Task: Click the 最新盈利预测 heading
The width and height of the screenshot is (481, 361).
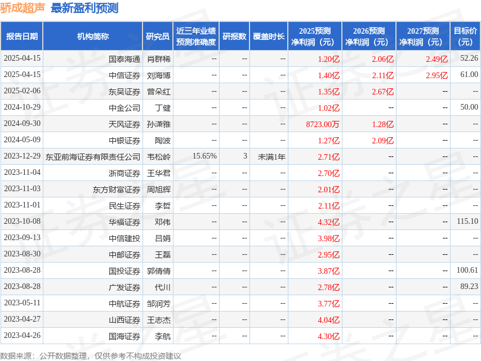Action: [84, 8]
